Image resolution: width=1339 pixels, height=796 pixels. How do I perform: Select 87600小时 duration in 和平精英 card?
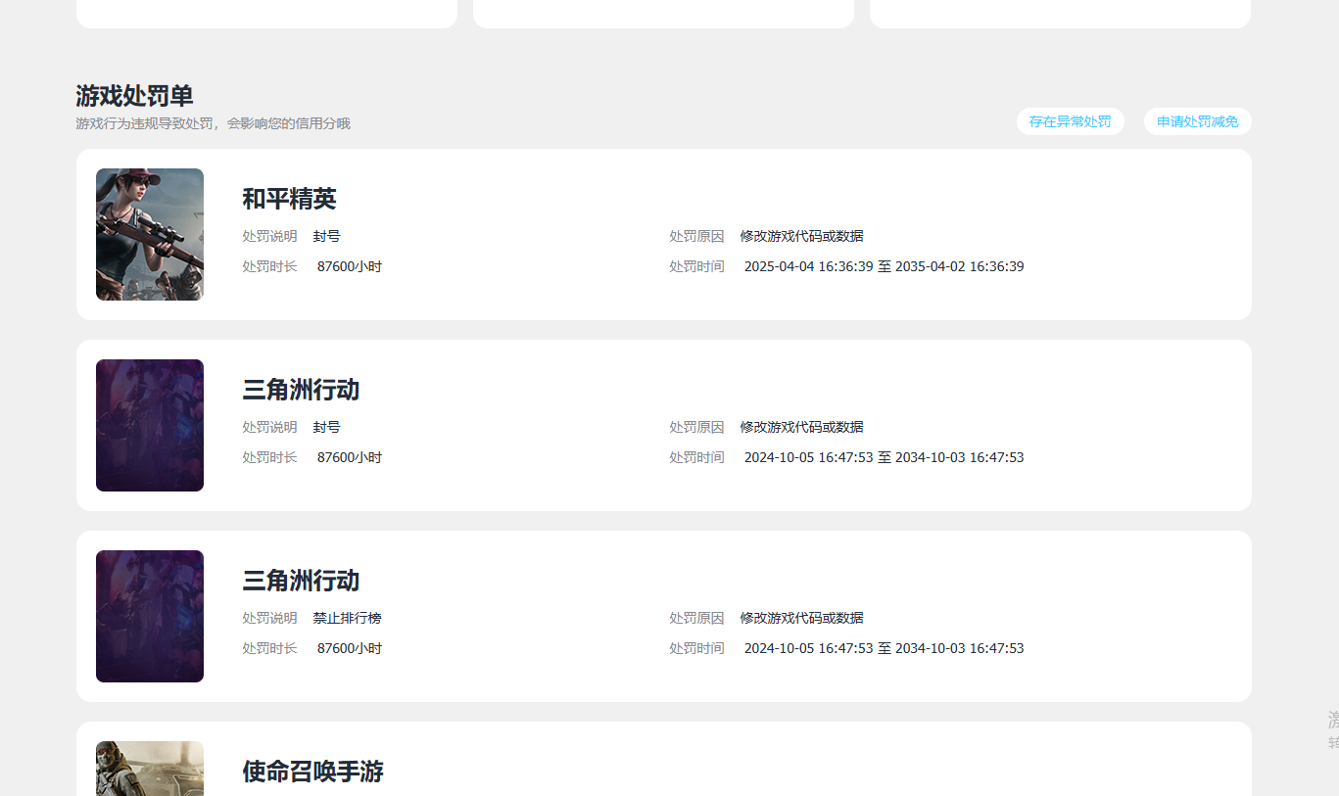click(x=350, y=266)
